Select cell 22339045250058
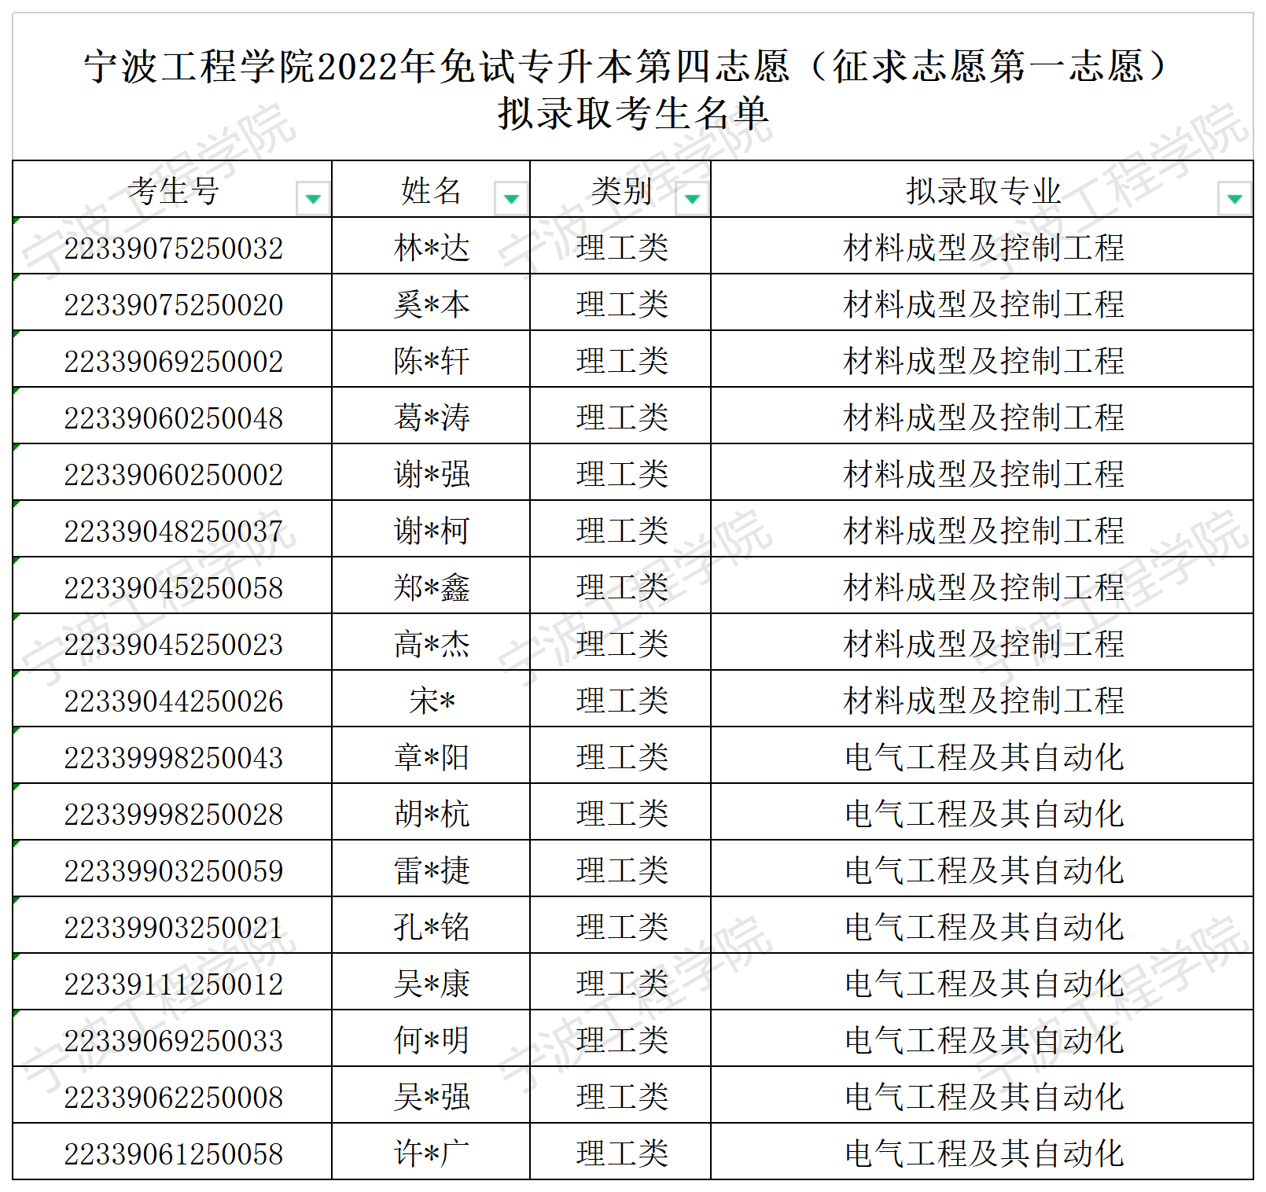 172,586
